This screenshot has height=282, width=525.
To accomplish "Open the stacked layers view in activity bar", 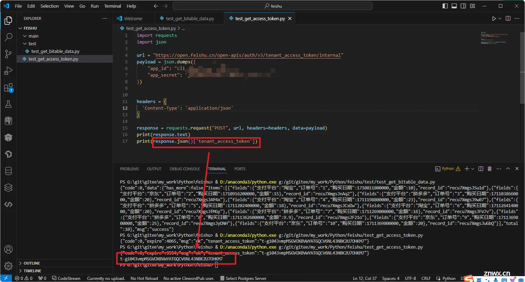I will (8, 188).
